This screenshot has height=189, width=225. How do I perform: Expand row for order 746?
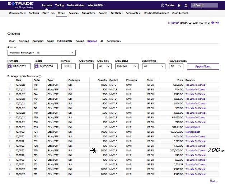coord(10,85)
